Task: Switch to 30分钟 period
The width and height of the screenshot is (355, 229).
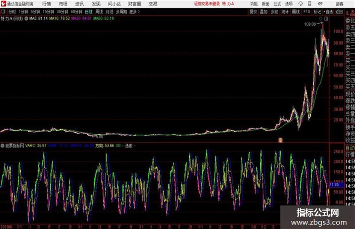Action: (62, 12)
